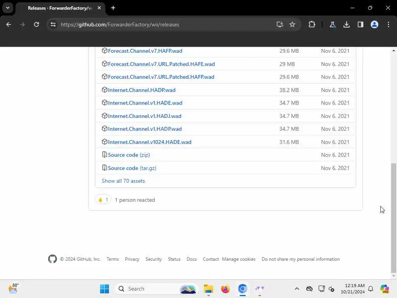Download Internet.Channel.v1.HADE.wad
Viewport: 397px width, 298px height.
pyautogui.click(x=145, y=103)
